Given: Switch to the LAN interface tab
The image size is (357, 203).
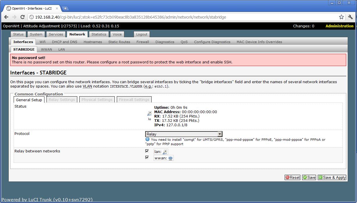Looking at the screenshot, I should pyautogui.click(x=62, y=49).
